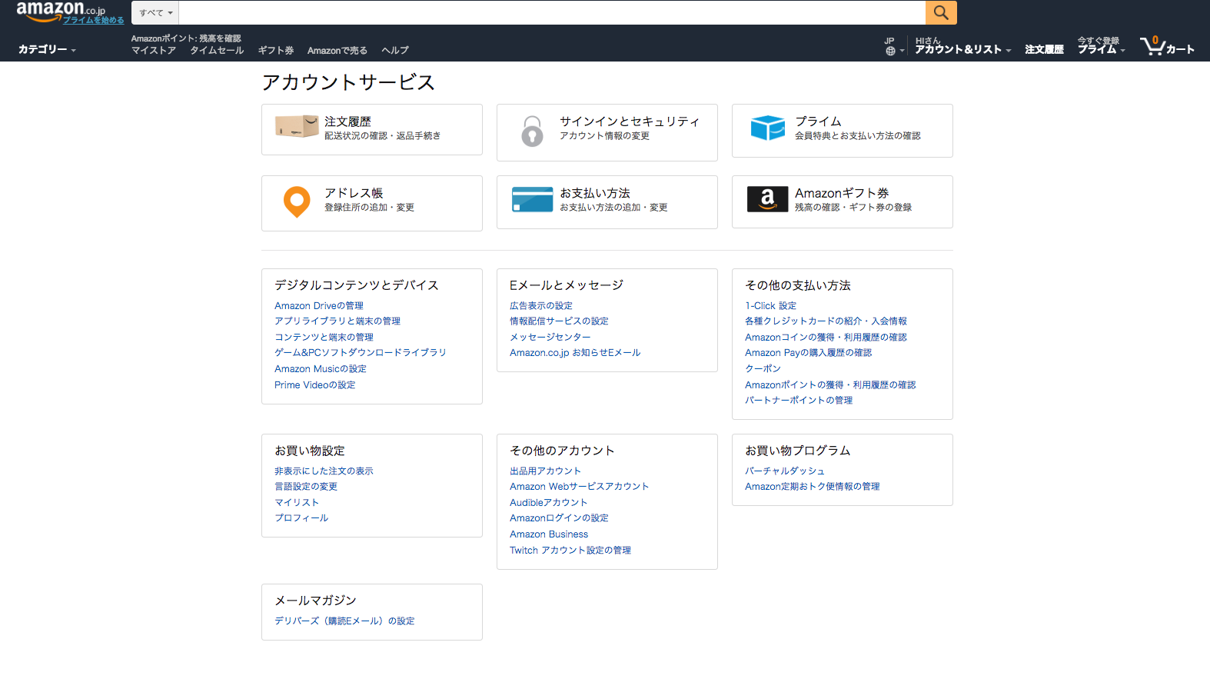Click the blue Prime box icon
Screen dimensions: 1210x679
(767, 128)
